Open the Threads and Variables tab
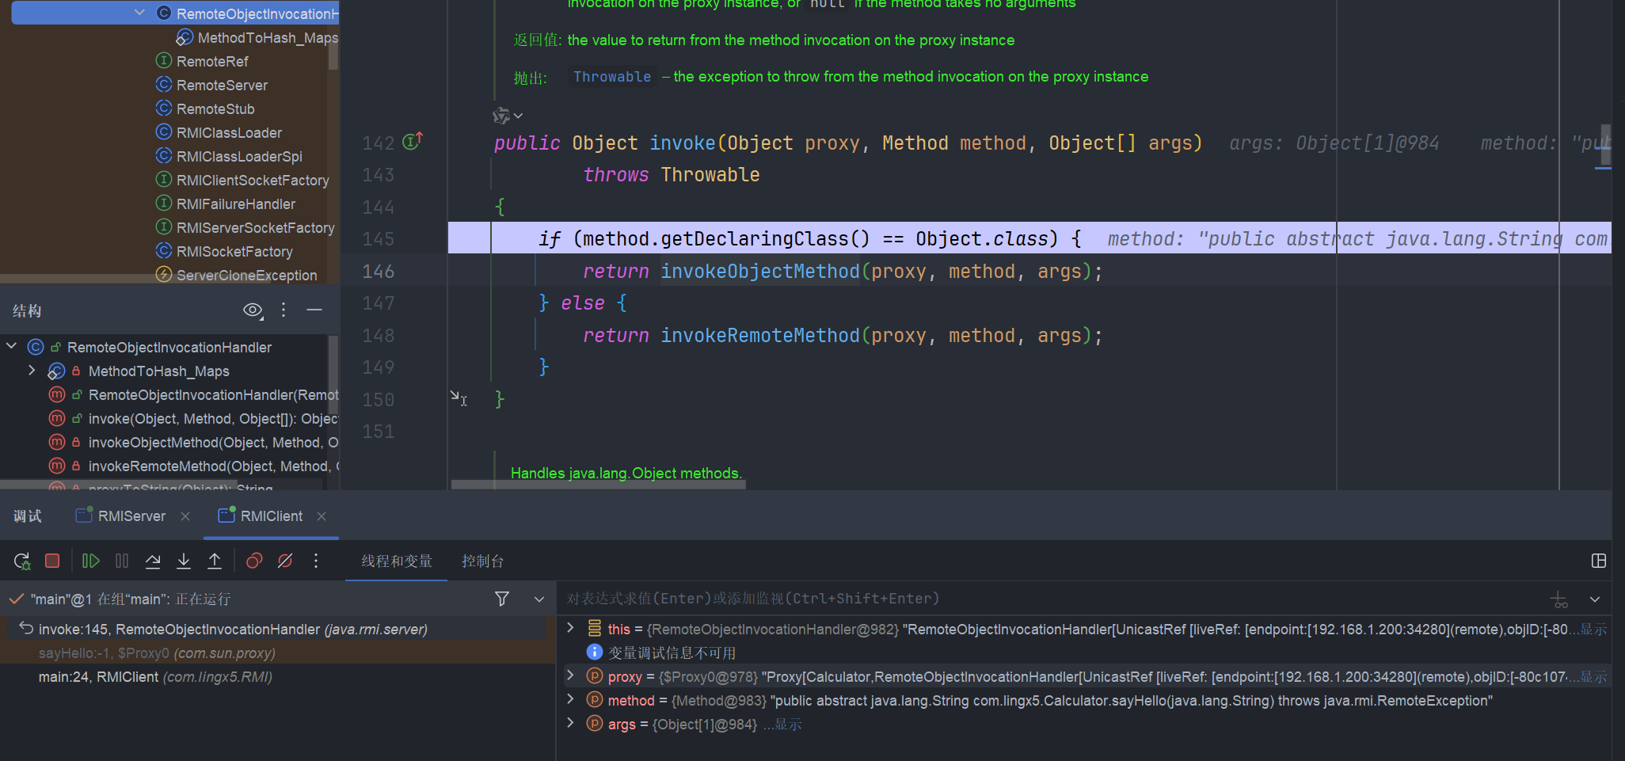1625x761 pixels. [397, 561]
